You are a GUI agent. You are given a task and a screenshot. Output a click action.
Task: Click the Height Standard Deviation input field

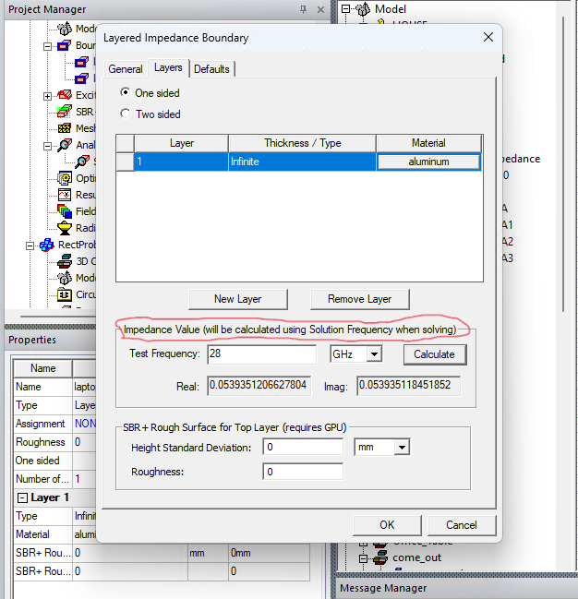[x=303, y=447]
